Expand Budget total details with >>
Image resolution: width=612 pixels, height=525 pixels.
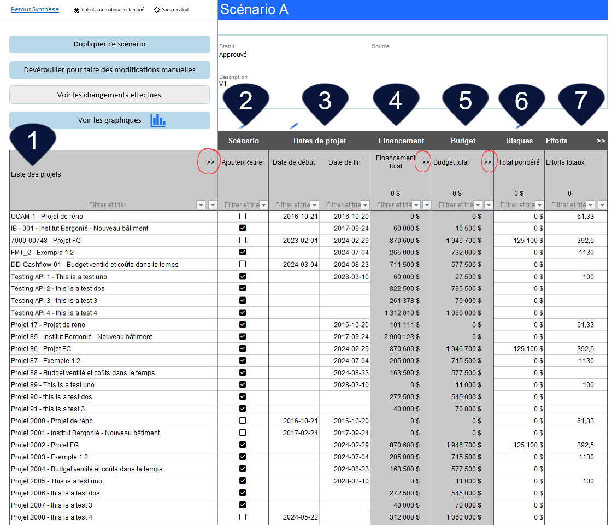488,162
